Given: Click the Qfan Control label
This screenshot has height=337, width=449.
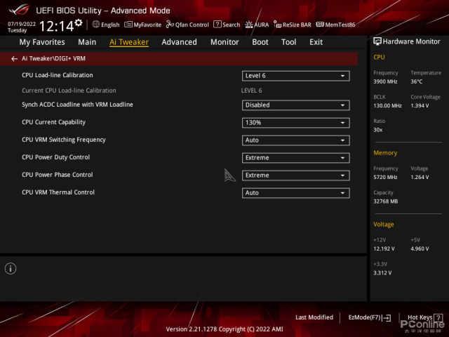Looking at the screenshot, I should [192, 25].
